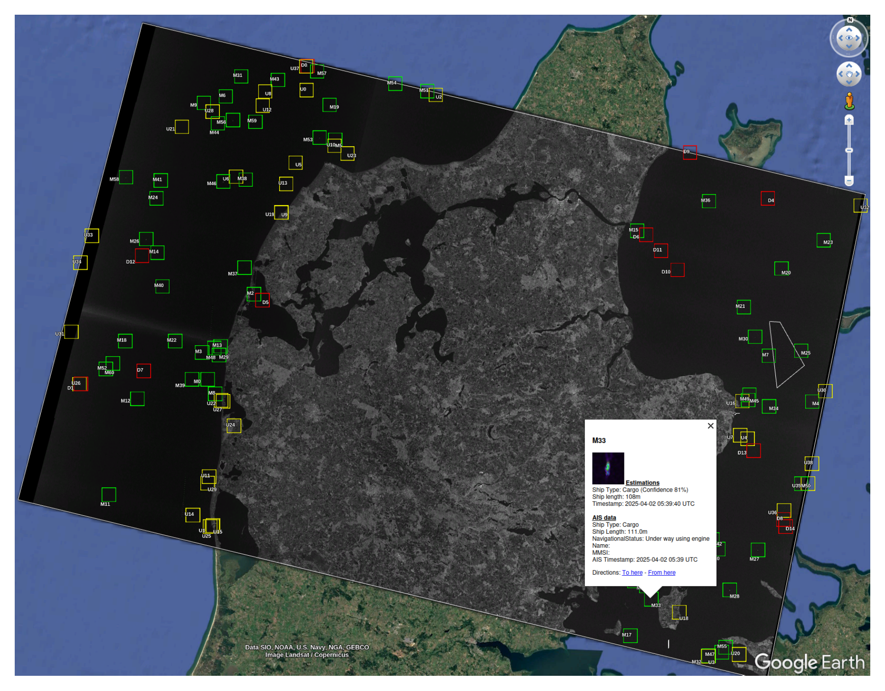Select the yellow U24 ship marker
The image size is (885, 691).
click(234, 426)
